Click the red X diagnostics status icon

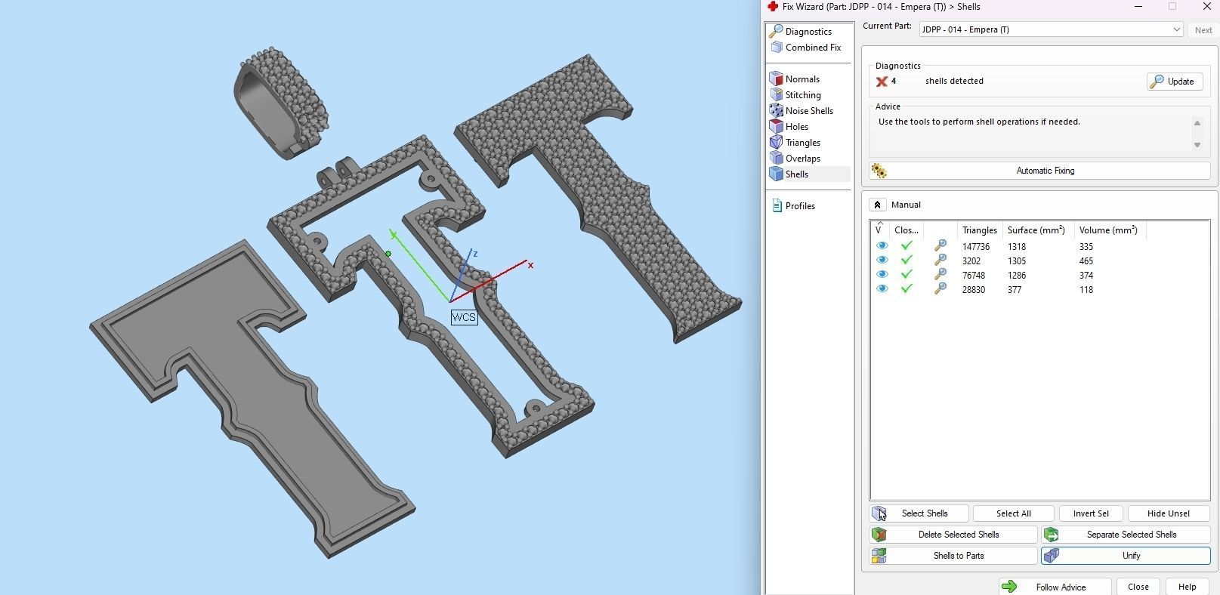coord(882,82)
